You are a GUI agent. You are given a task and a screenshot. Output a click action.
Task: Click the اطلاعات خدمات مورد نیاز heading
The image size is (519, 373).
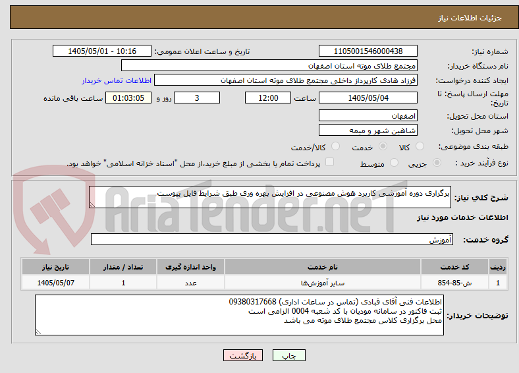coord(462,217)
